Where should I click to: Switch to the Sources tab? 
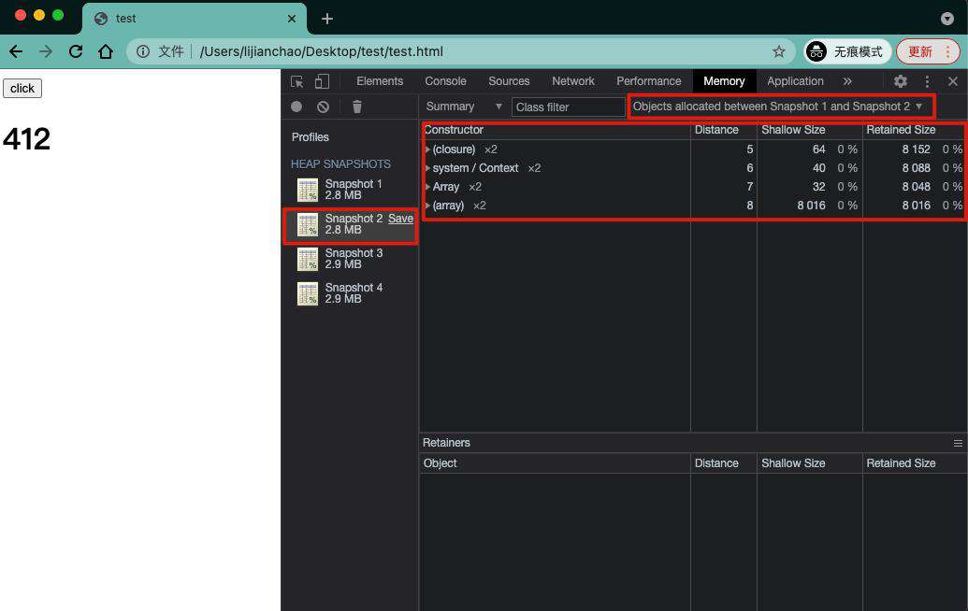point(509,81)
